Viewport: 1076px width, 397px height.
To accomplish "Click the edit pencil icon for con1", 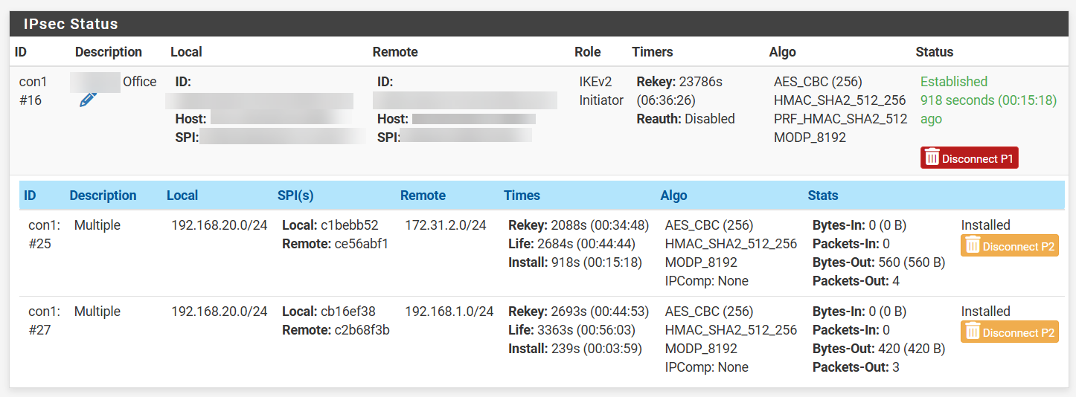I will pyautogui.click(x=88, y=100).
